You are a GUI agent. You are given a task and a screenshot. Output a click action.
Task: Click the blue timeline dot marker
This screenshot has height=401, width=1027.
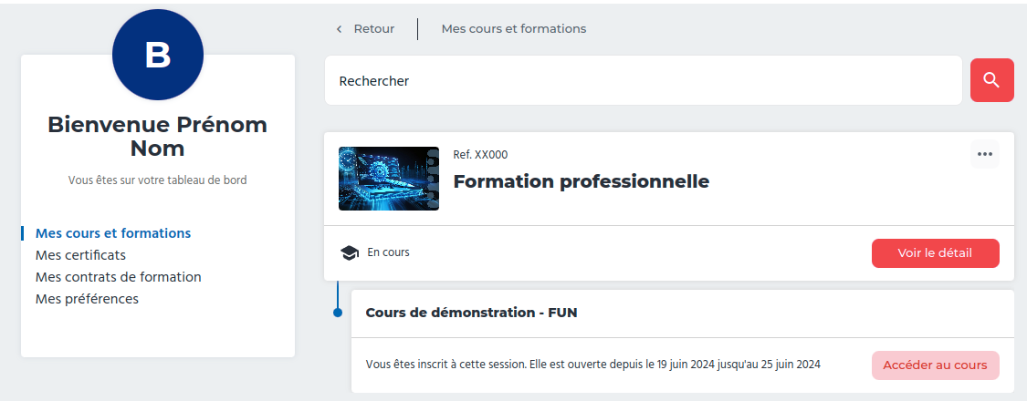point(337,313)
